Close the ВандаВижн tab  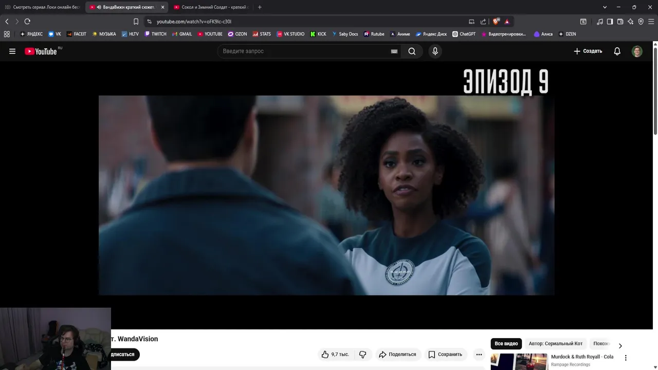click(x=162, y=7)
